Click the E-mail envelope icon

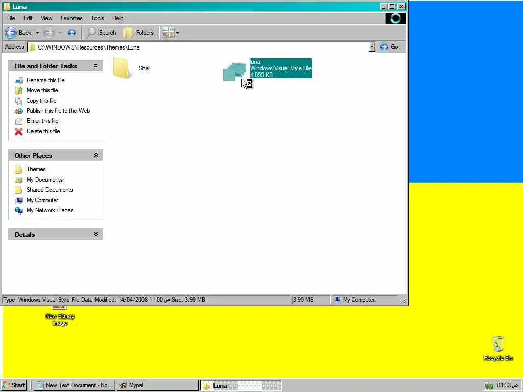pyautogui.click(x=19, y=121)
